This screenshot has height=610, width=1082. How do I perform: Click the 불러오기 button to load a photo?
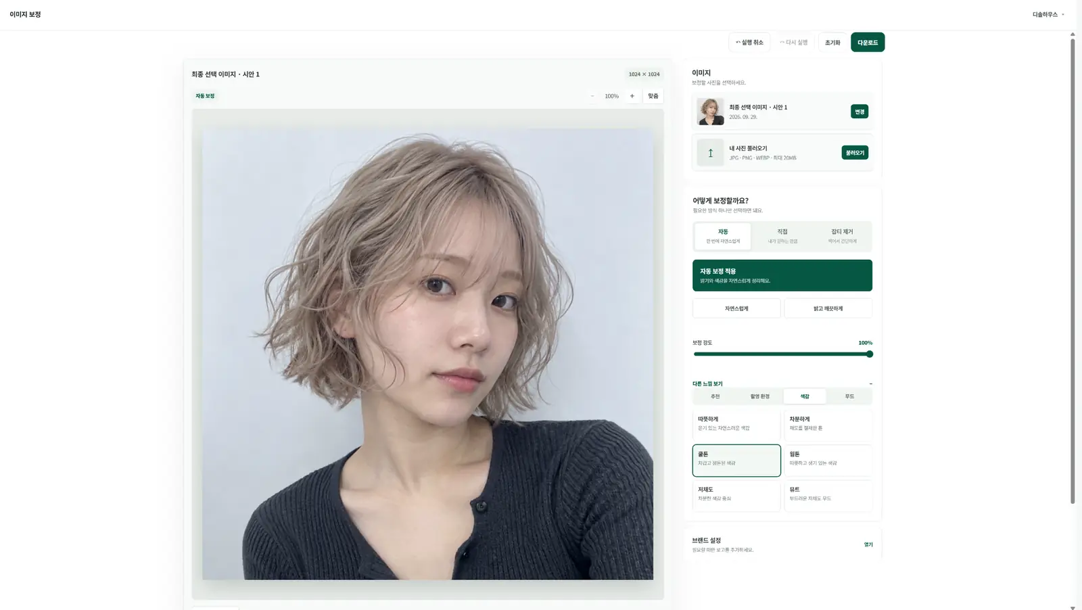pos(855,153)
